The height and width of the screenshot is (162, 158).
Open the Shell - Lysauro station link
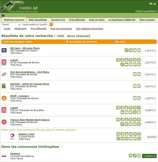tap(19, 96)
